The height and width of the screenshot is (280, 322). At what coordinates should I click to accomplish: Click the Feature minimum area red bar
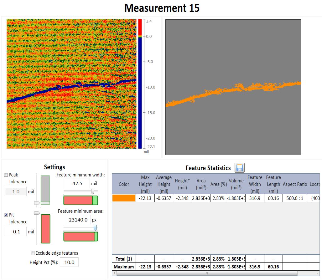(x=79, y=237)
